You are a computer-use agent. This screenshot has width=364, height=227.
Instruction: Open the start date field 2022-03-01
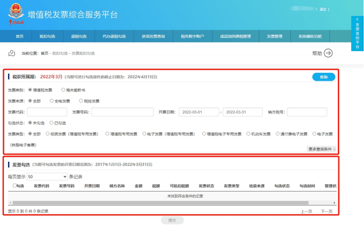pos(199,112)
